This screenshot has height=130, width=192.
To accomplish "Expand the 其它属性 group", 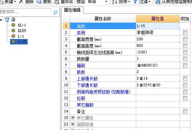I will click(x=73, y=118).
